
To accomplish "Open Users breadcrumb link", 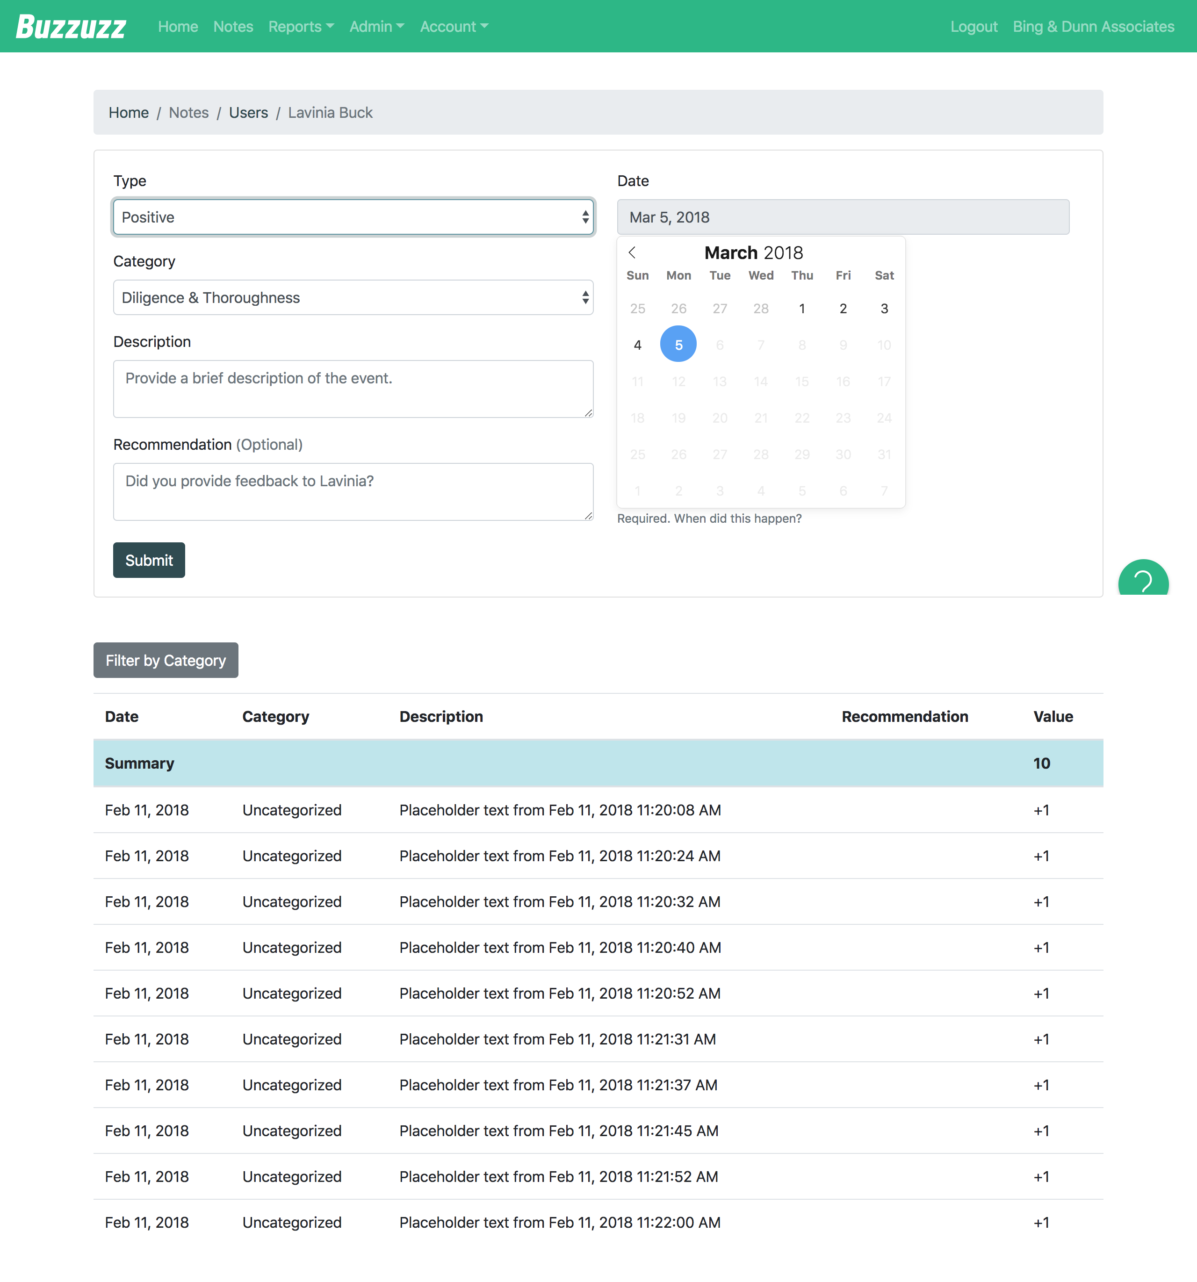I will coord(248,112).
